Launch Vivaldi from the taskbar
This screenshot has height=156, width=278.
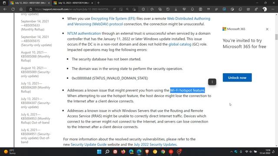click(115, 152)
